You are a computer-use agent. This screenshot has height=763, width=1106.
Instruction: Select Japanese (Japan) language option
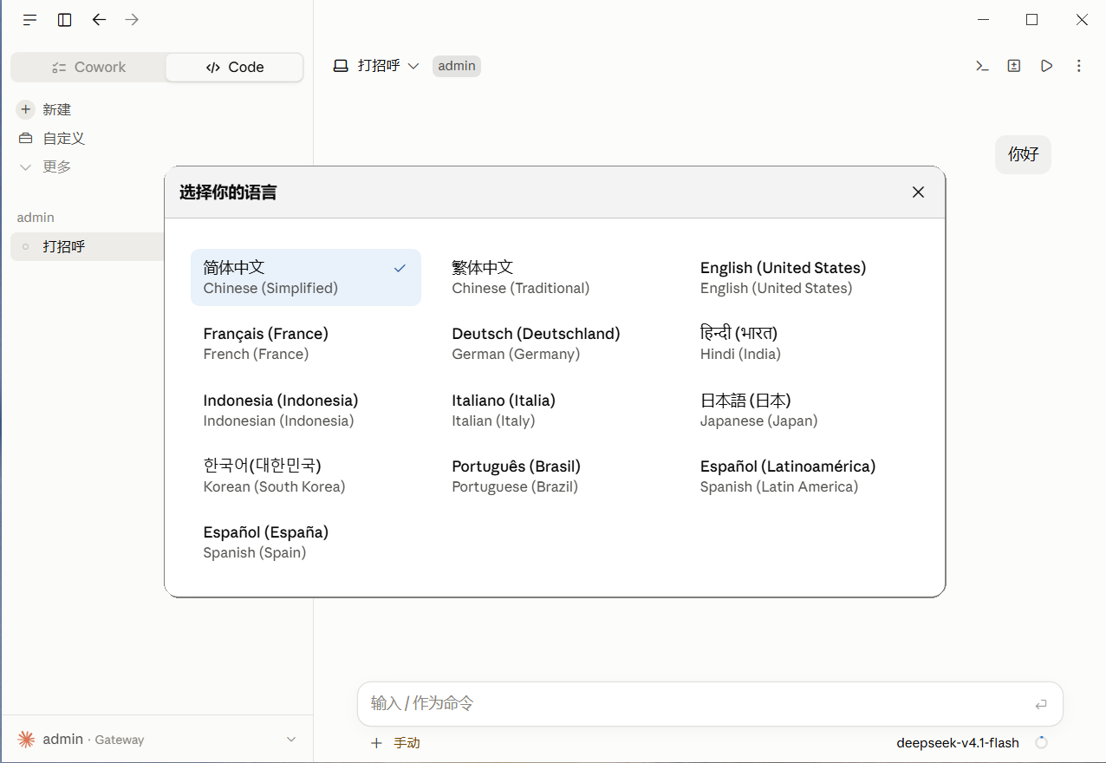point(803,410)
